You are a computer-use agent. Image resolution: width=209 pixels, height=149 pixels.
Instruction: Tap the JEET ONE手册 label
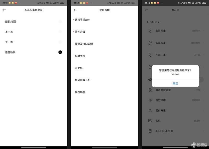point(164,131)
